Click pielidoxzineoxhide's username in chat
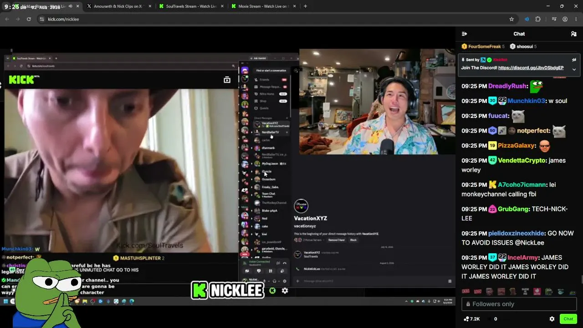583x328 pixels. [516, 233]
